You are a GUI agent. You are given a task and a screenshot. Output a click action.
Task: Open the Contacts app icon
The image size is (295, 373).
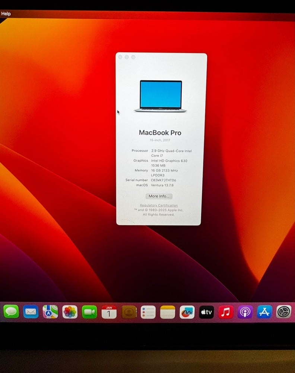point(129,312)
